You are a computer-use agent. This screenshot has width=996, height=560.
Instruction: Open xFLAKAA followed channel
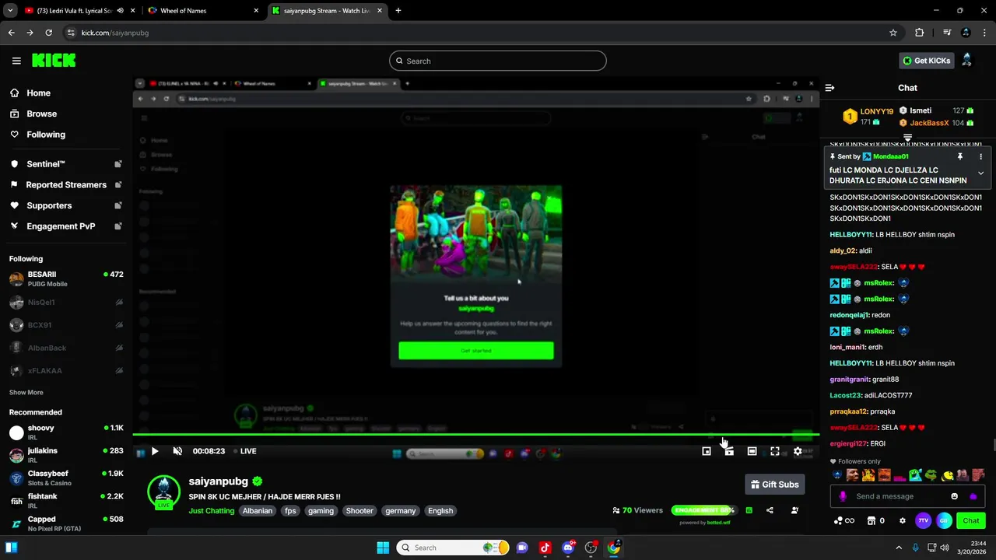click(66, 370)
